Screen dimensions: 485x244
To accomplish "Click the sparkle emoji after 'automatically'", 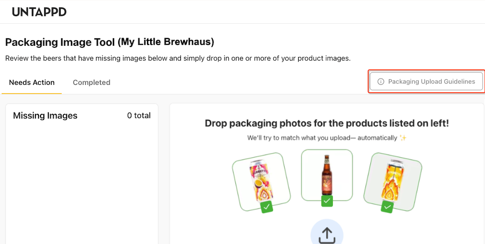I will point(403,138).
